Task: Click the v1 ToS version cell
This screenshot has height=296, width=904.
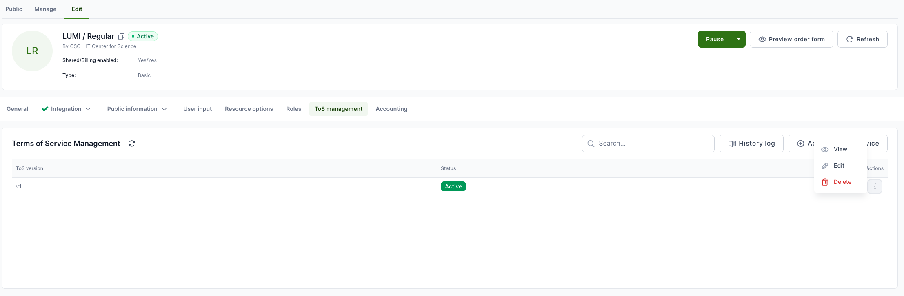Action: point(19,186)
